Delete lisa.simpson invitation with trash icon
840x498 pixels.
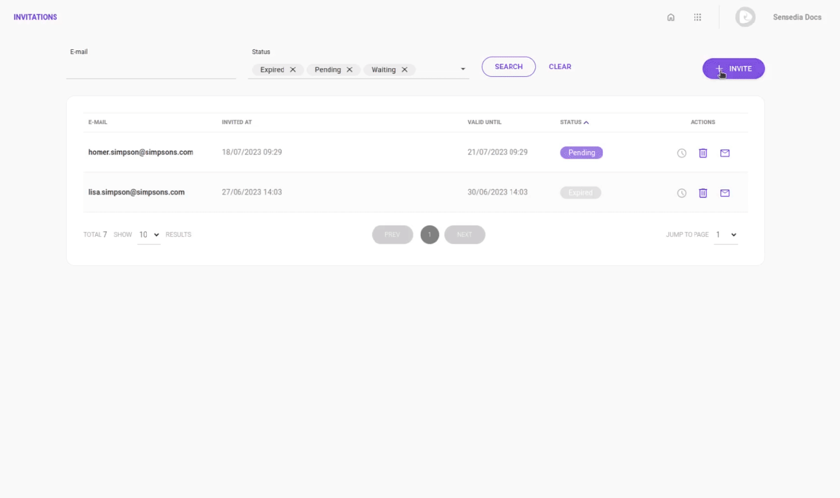702,193
